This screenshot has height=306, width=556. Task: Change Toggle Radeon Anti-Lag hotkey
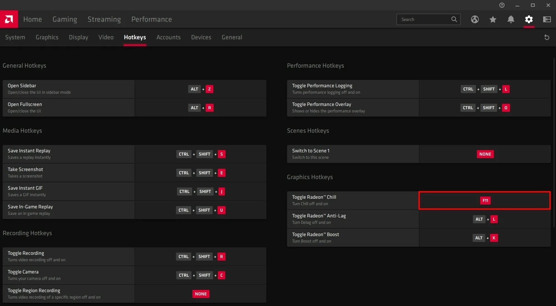click(485, 219)
